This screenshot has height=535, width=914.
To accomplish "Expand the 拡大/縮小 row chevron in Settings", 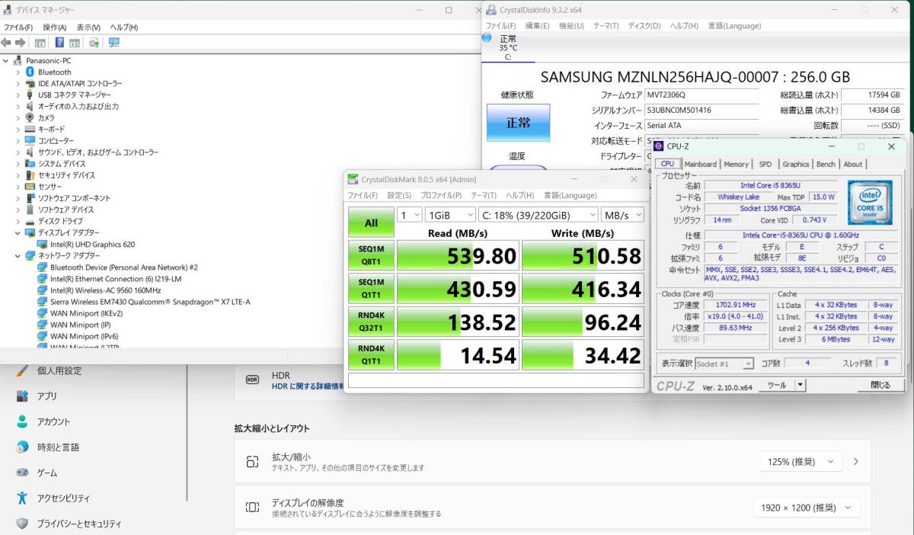I will (x=856, y=461).
